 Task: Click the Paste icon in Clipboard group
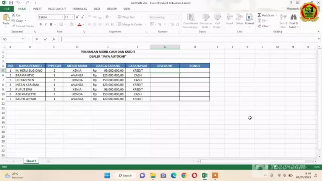tap(6, 18)
